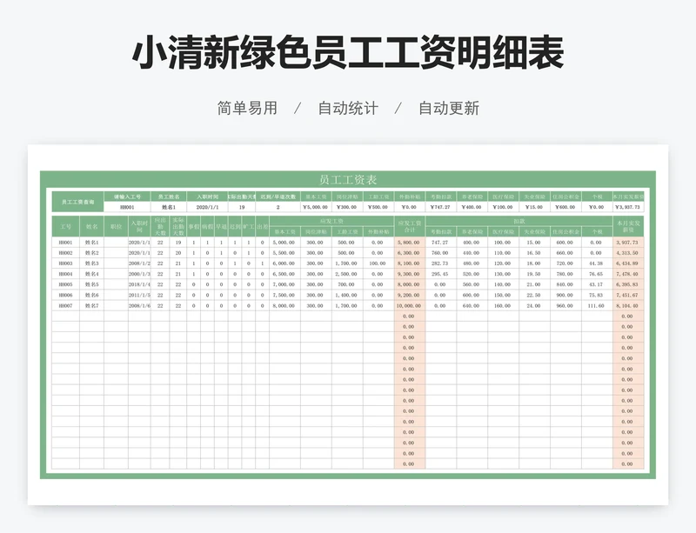The image size is (696, 533).
Task: Select the 本月实发薪资 header of the main table
Action: pos(628,227)
